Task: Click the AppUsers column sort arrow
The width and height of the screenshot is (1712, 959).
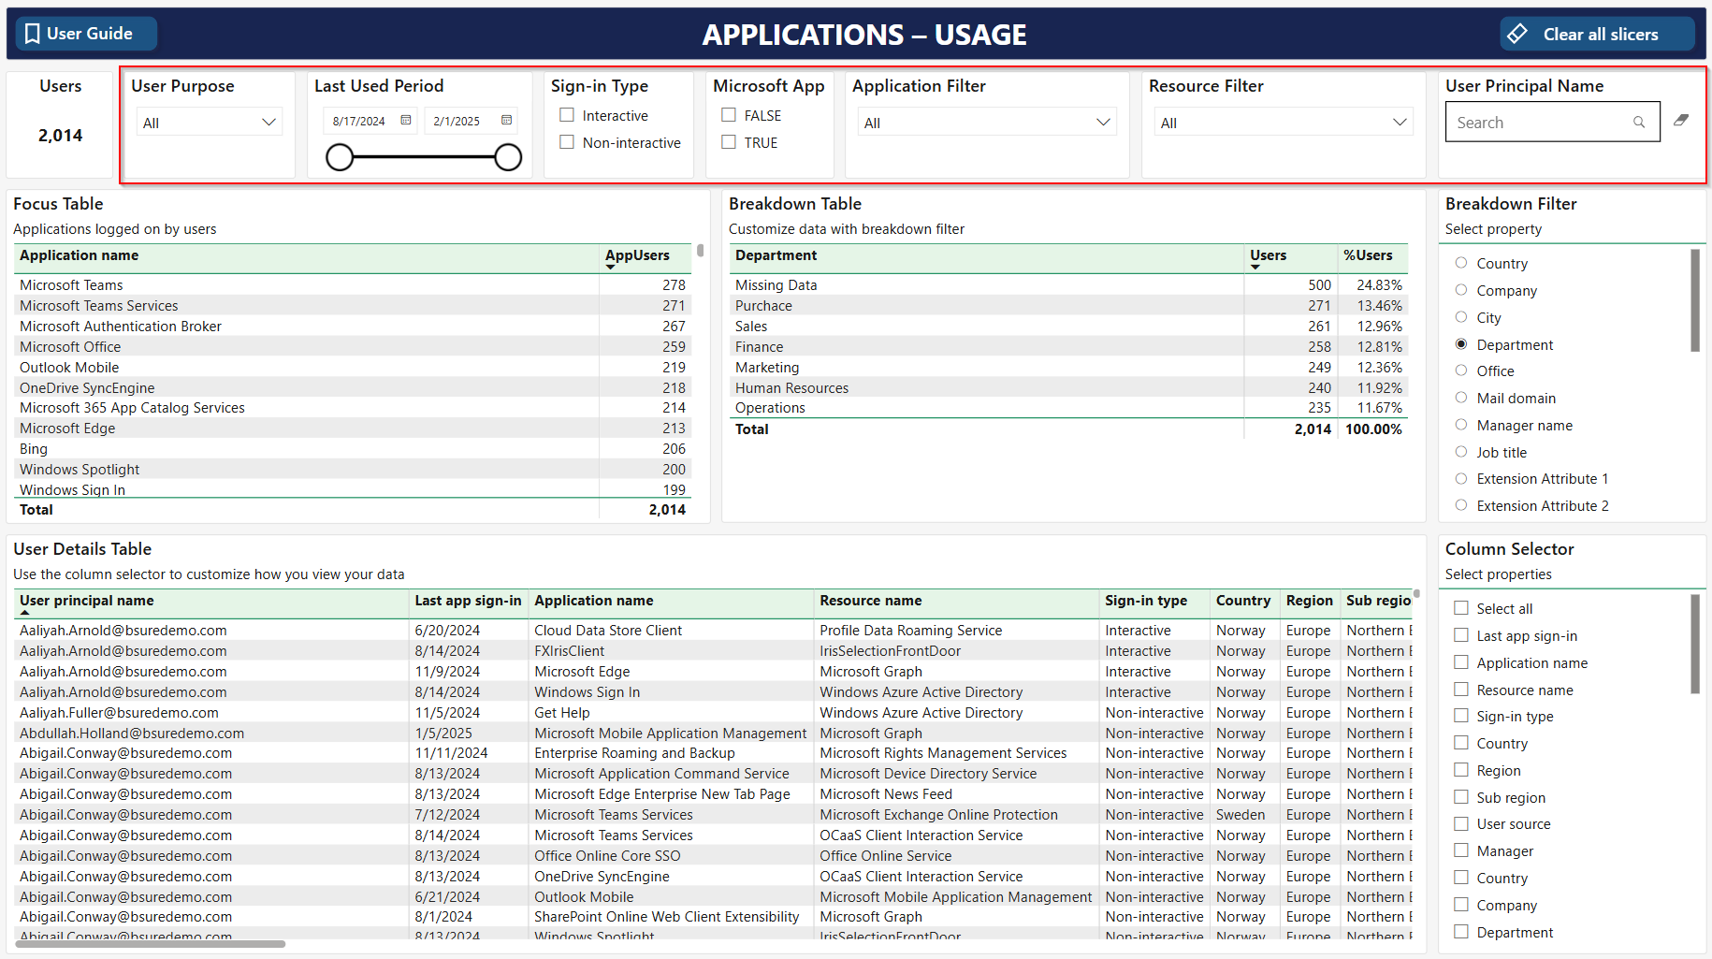Action: 611,268
